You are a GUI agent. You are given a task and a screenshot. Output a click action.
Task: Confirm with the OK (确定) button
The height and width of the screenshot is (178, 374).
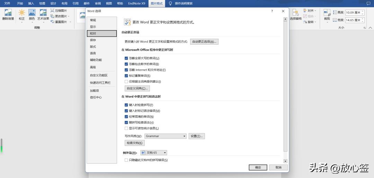[x=258, y=168]
